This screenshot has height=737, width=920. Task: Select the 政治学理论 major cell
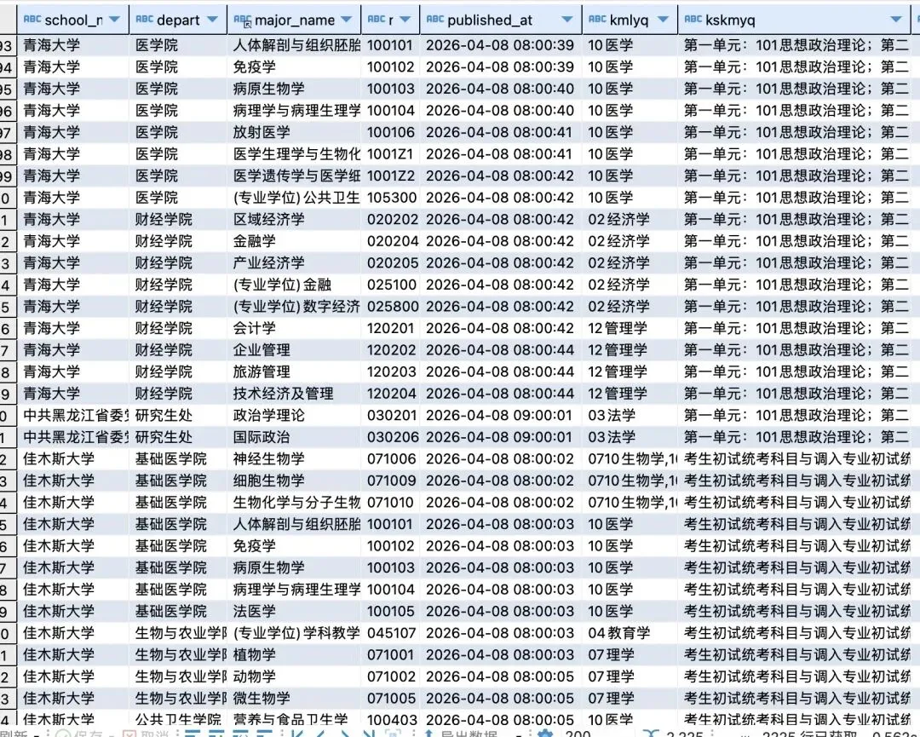294,415
